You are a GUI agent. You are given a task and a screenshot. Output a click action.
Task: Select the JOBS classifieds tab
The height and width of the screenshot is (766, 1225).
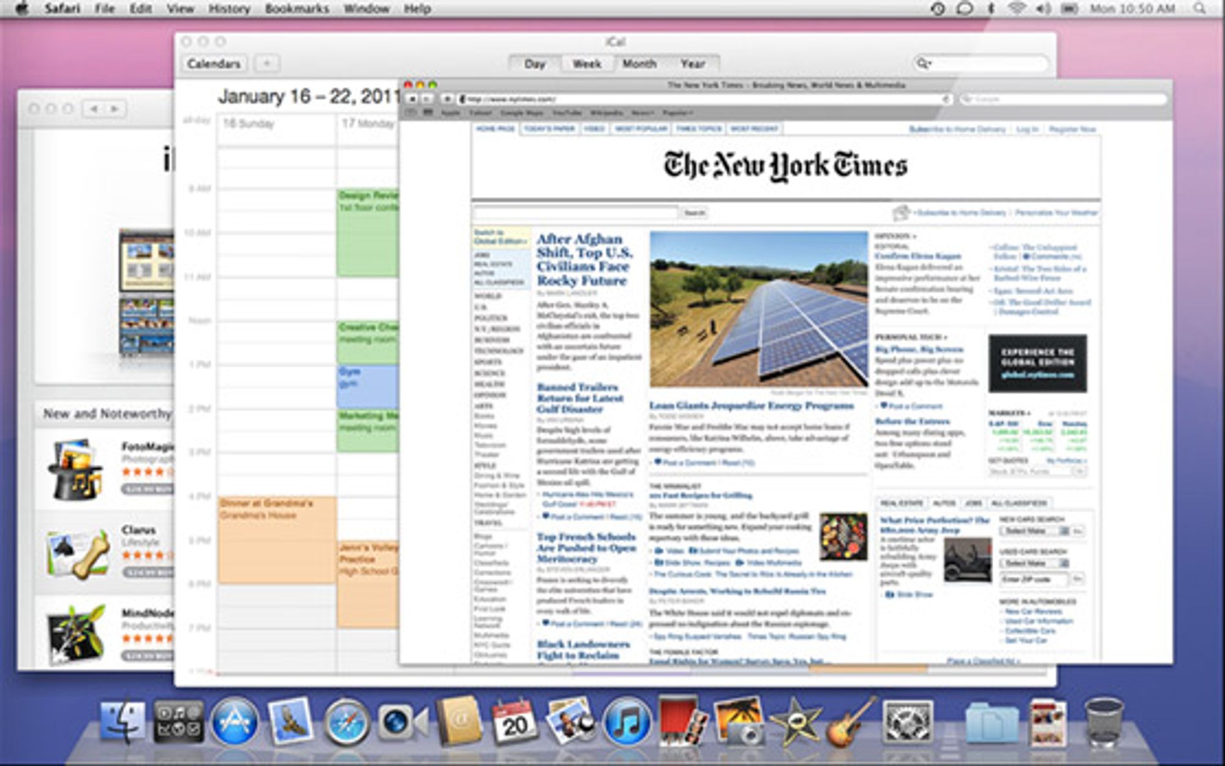point(973,503)
